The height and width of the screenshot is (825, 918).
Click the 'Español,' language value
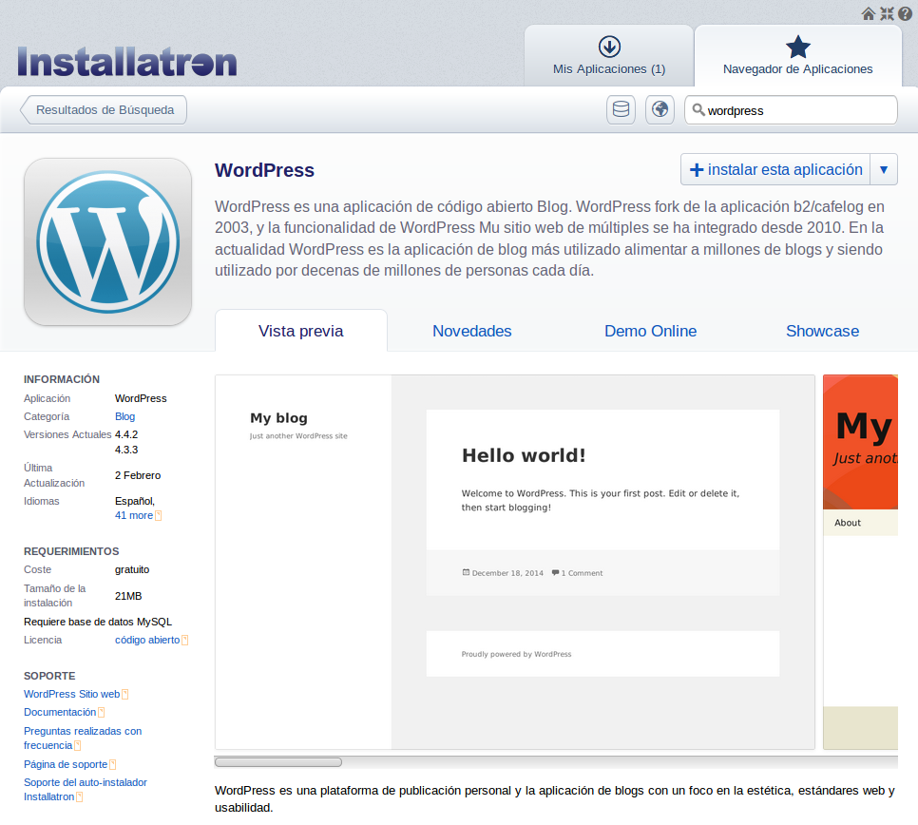pyautogui.click(x=135, y=501)
